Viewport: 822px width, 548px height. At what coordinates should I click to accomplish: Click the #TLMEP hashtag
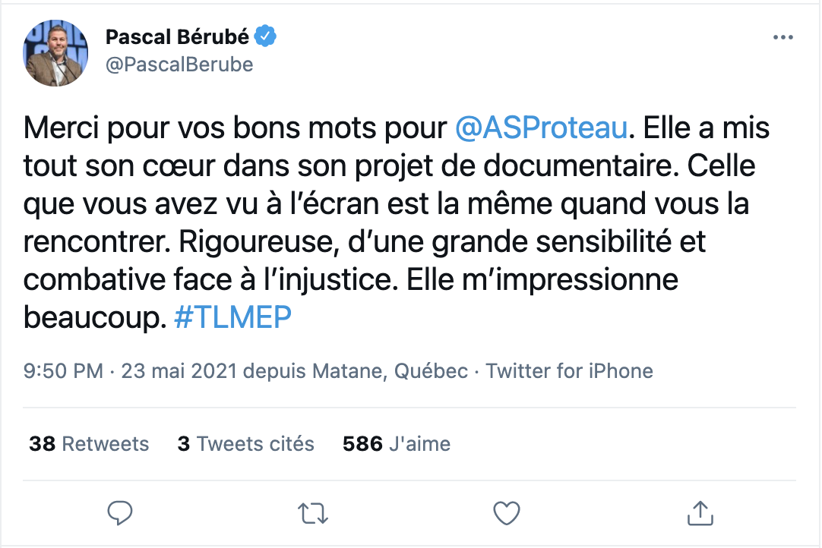[232, 318]
